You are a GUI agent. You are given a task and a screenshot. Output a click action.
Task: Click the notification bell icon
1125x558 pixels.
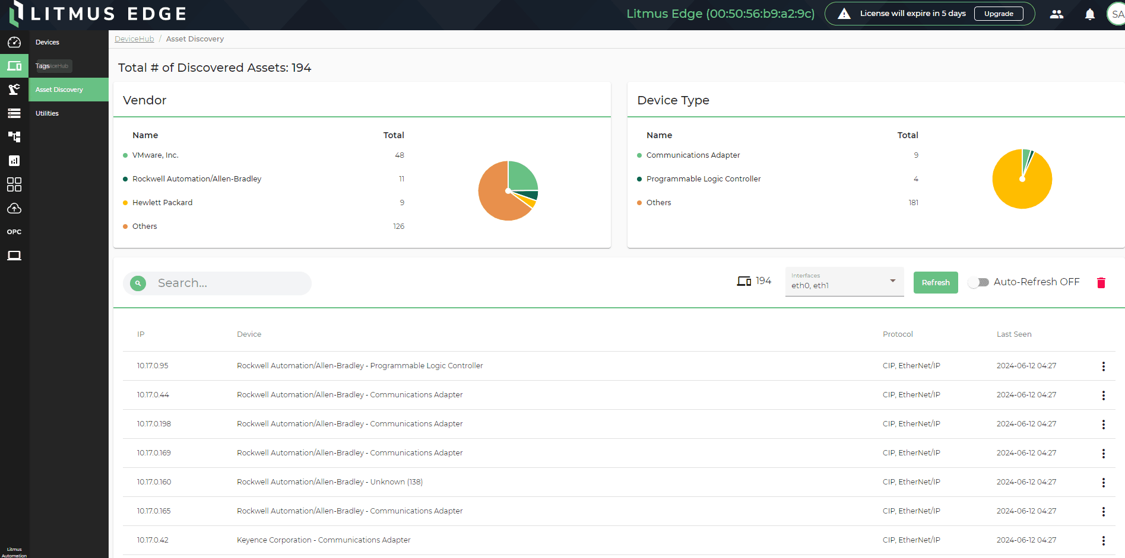(x=1089, y=14)
